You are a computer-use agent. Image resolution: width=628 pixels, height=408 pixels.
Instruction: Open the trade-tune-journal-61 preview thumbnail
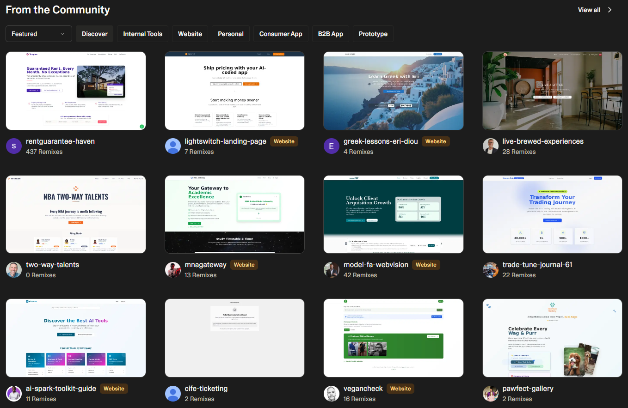point(552,214)
